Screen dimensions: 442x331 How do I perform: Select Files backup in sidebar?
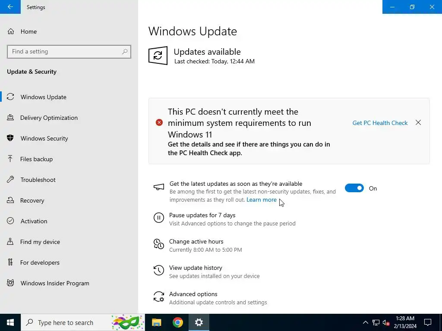[x=69, y=159]
